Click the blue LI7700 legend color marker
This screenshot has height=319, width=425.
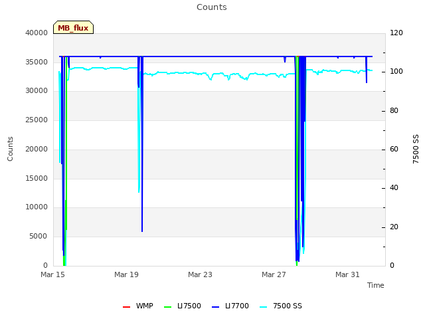click(x=215, y=307)
